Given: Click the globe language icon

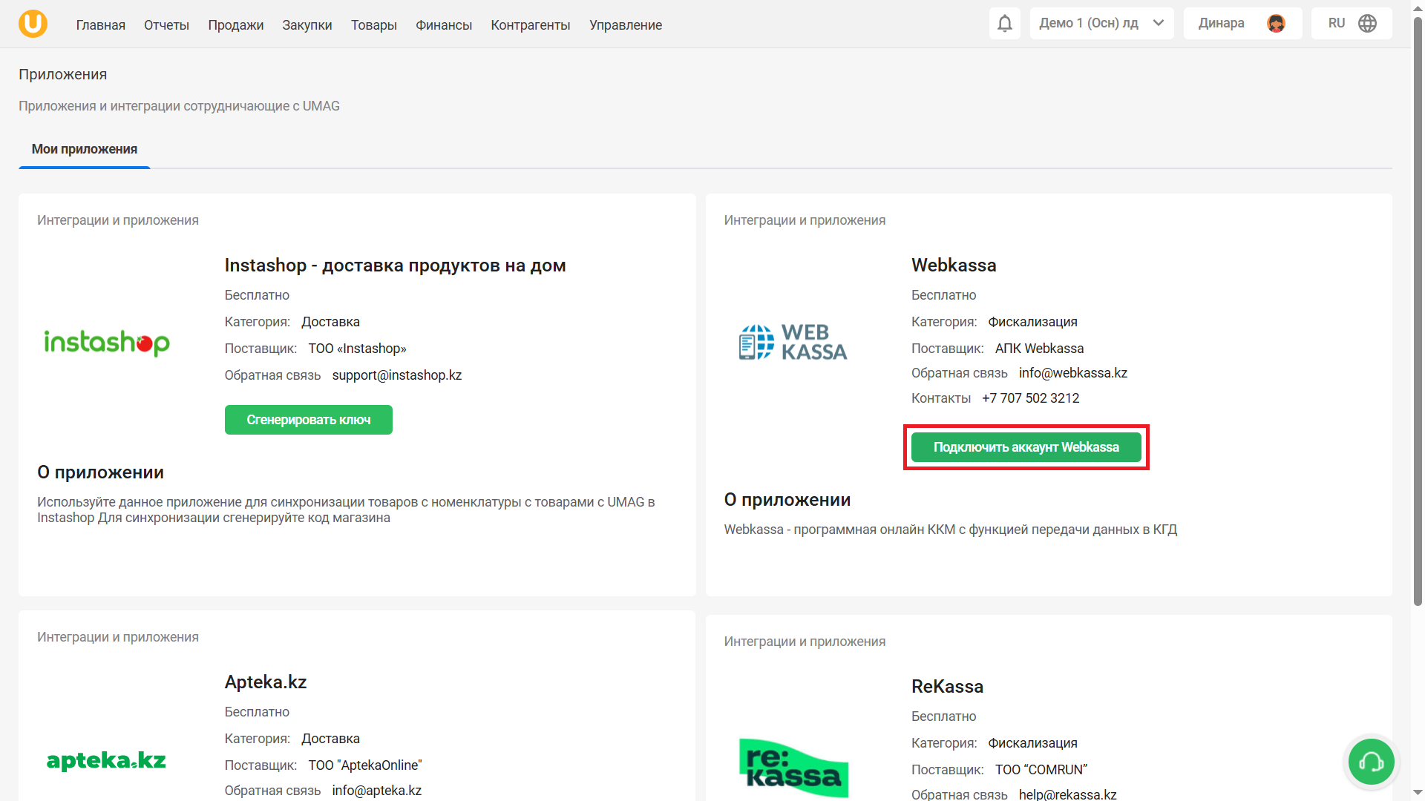Looking at the screenshot, I should pyautogui.click(x=1367, y=24).
